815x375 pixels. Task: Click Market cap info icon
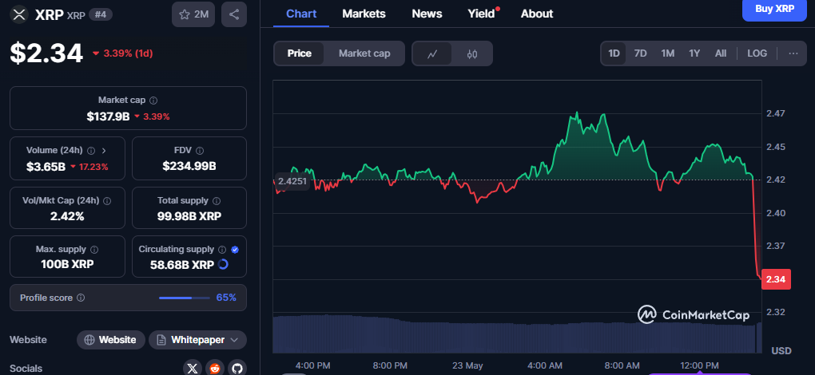point(154,100)
